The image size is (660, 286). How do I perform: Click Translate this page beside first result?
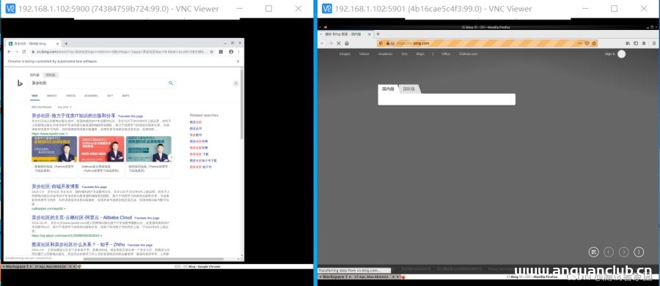click(131, 116)
